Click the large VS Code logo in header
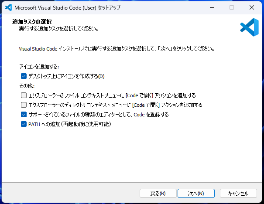264x204 pixels. click(249, 27)
